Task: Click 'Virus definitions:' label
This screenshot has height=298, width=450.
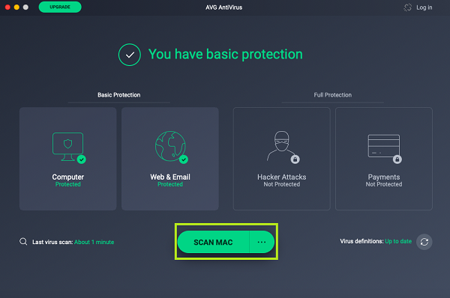Action: click(x=362, y=241)
